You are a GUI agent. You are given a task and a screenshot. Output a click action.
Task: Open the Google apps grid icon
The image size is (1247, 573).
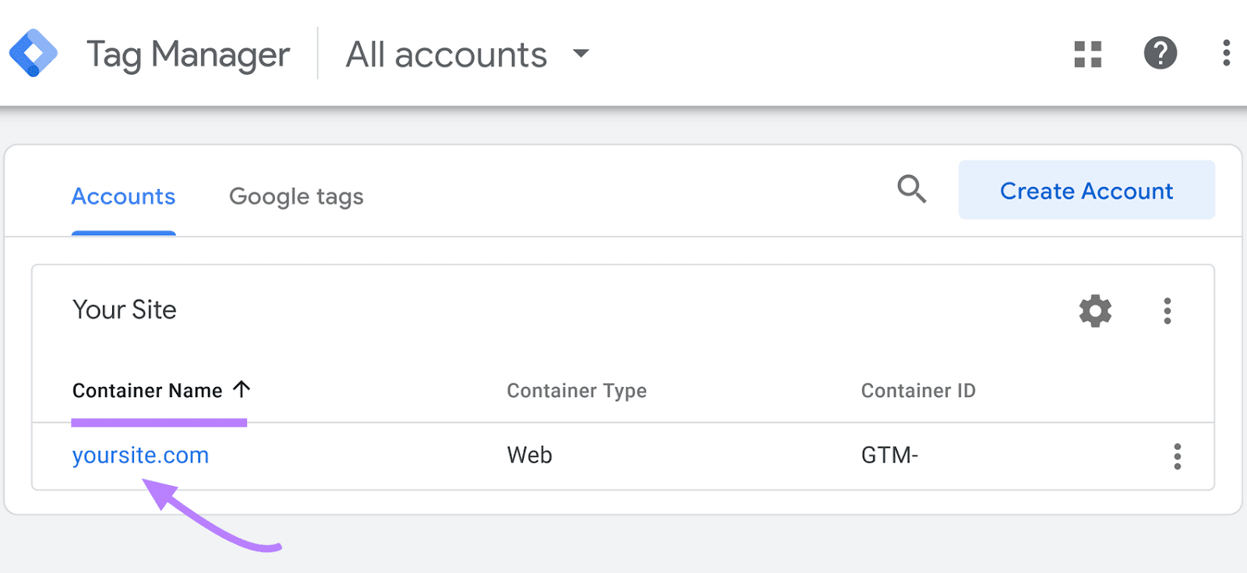click(x=1088, y=54)
